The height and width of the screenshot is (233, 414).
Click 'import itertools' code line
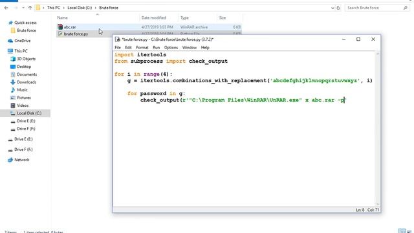coord(140,54)
